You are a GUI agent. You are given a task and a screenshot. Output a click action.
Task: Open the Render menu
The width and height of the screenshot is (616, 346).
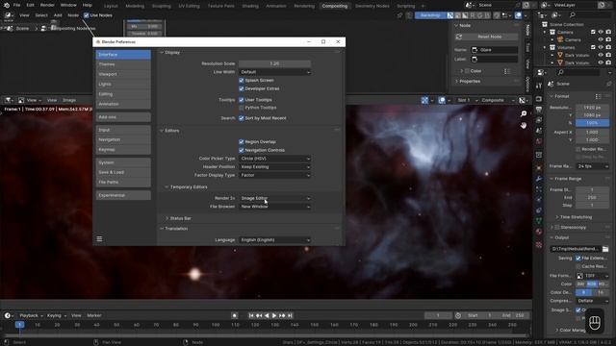47,5
